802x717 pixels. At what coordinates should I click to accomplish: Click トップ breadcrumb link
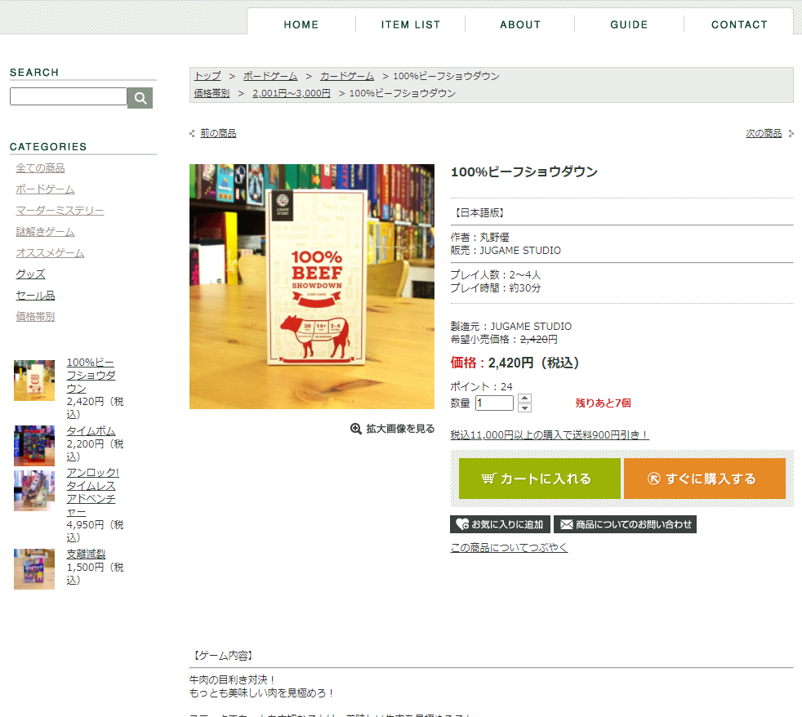point(207,76)
